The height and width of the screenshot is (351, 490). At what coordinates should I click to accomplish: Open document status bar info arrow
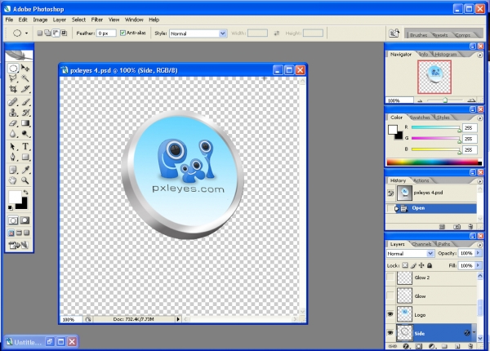pos(178,319)
